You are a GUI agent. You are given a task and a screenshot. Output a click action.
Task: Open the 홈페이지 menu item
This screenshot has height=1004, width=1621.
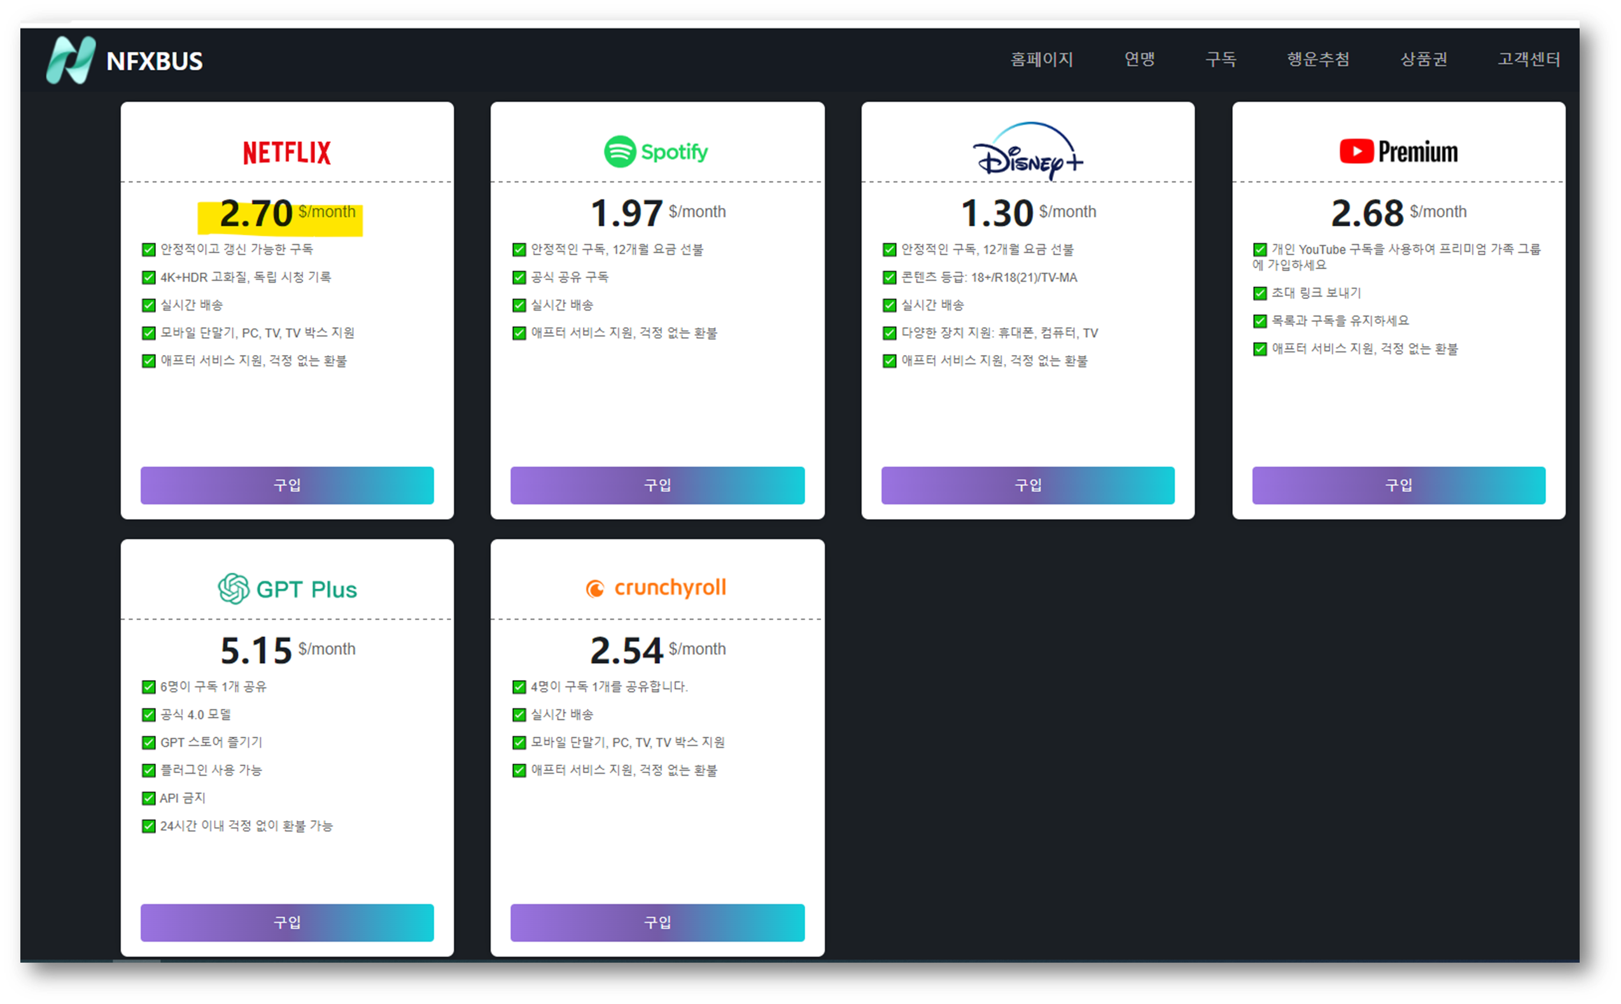pyautogui.click(x=1041, y=60)
